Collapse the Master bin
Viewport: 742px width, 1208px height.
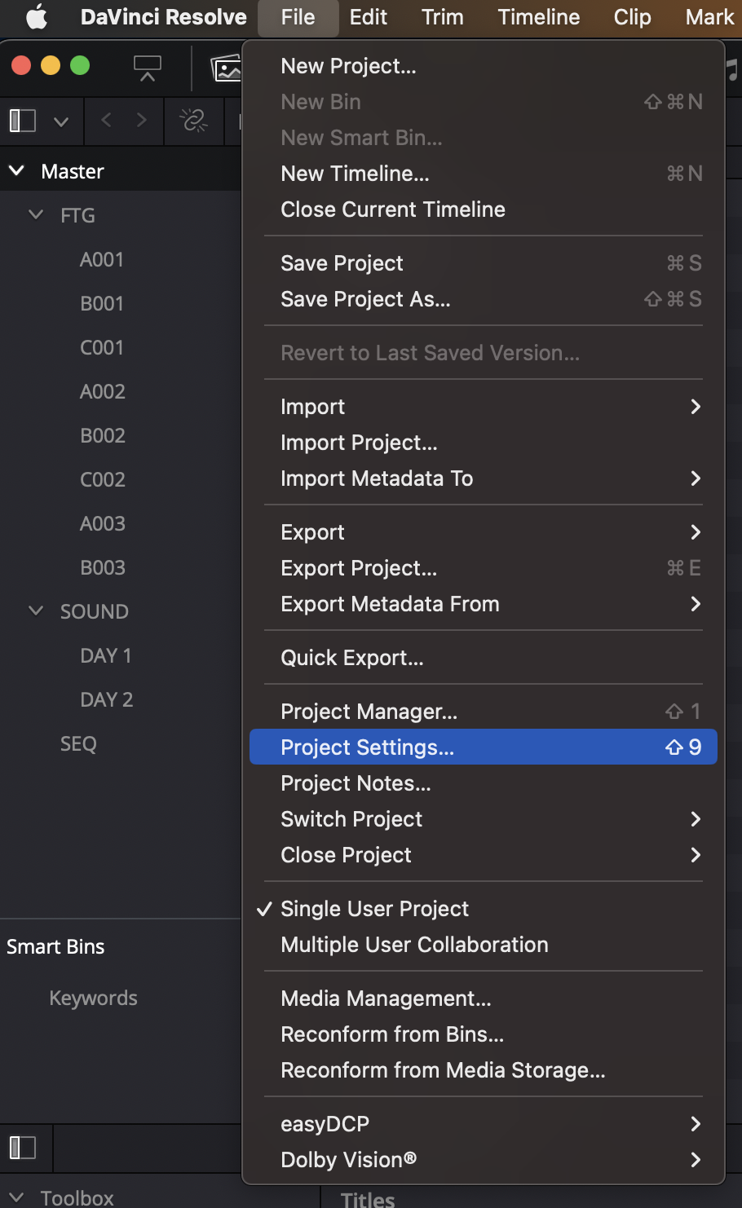[x=16, y=171]
